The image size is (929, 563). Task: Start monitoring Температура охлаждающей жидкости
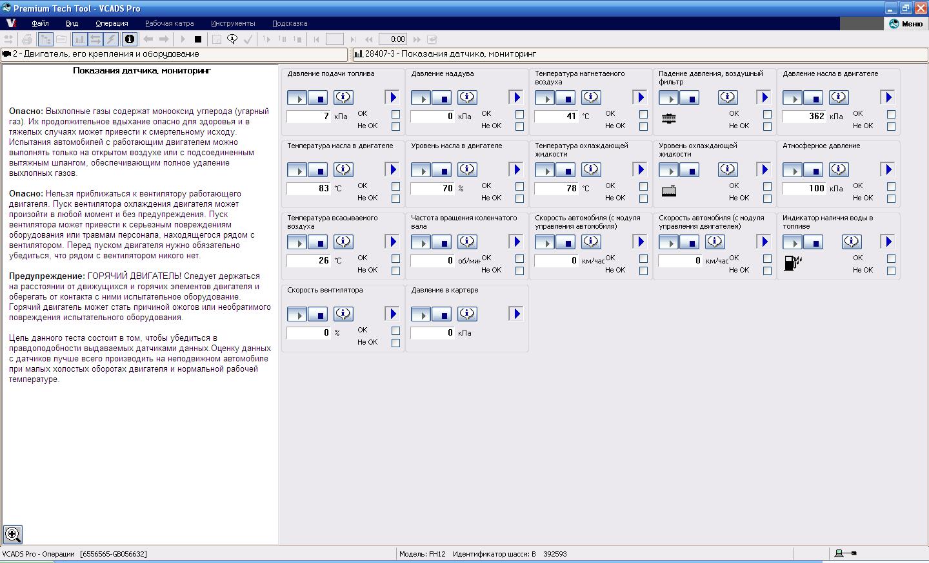pyautogui.click(x=544, y=169)
